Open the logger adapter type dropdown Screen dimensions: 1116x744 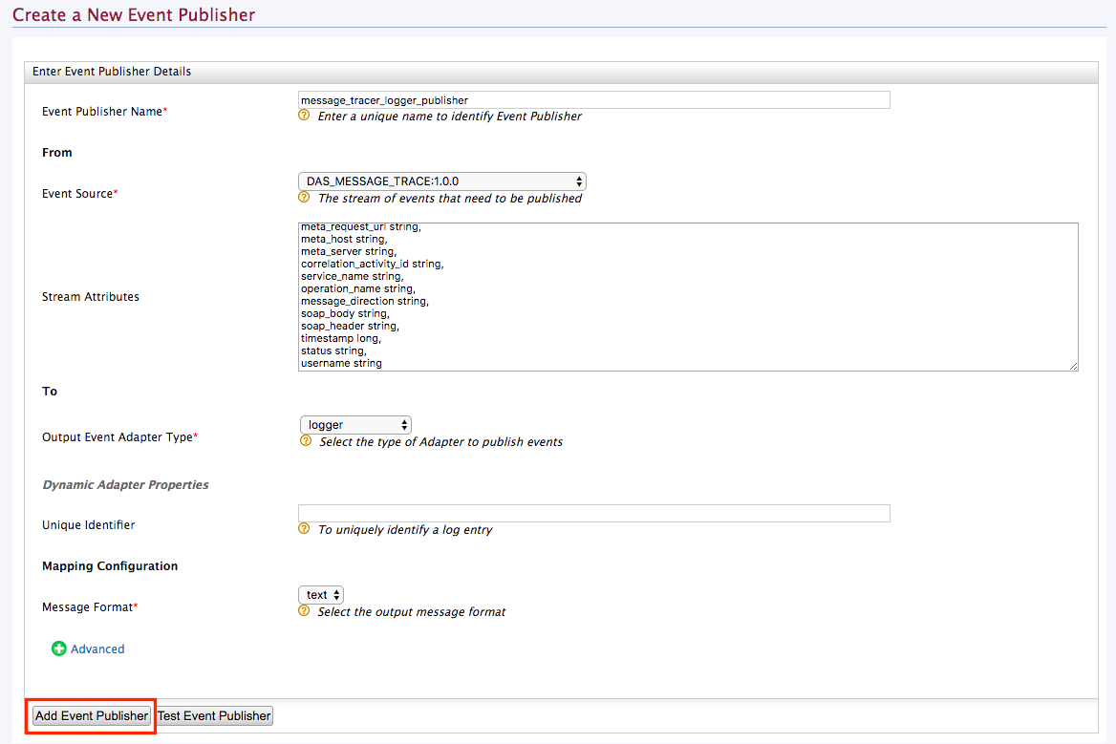coord(355,425)
